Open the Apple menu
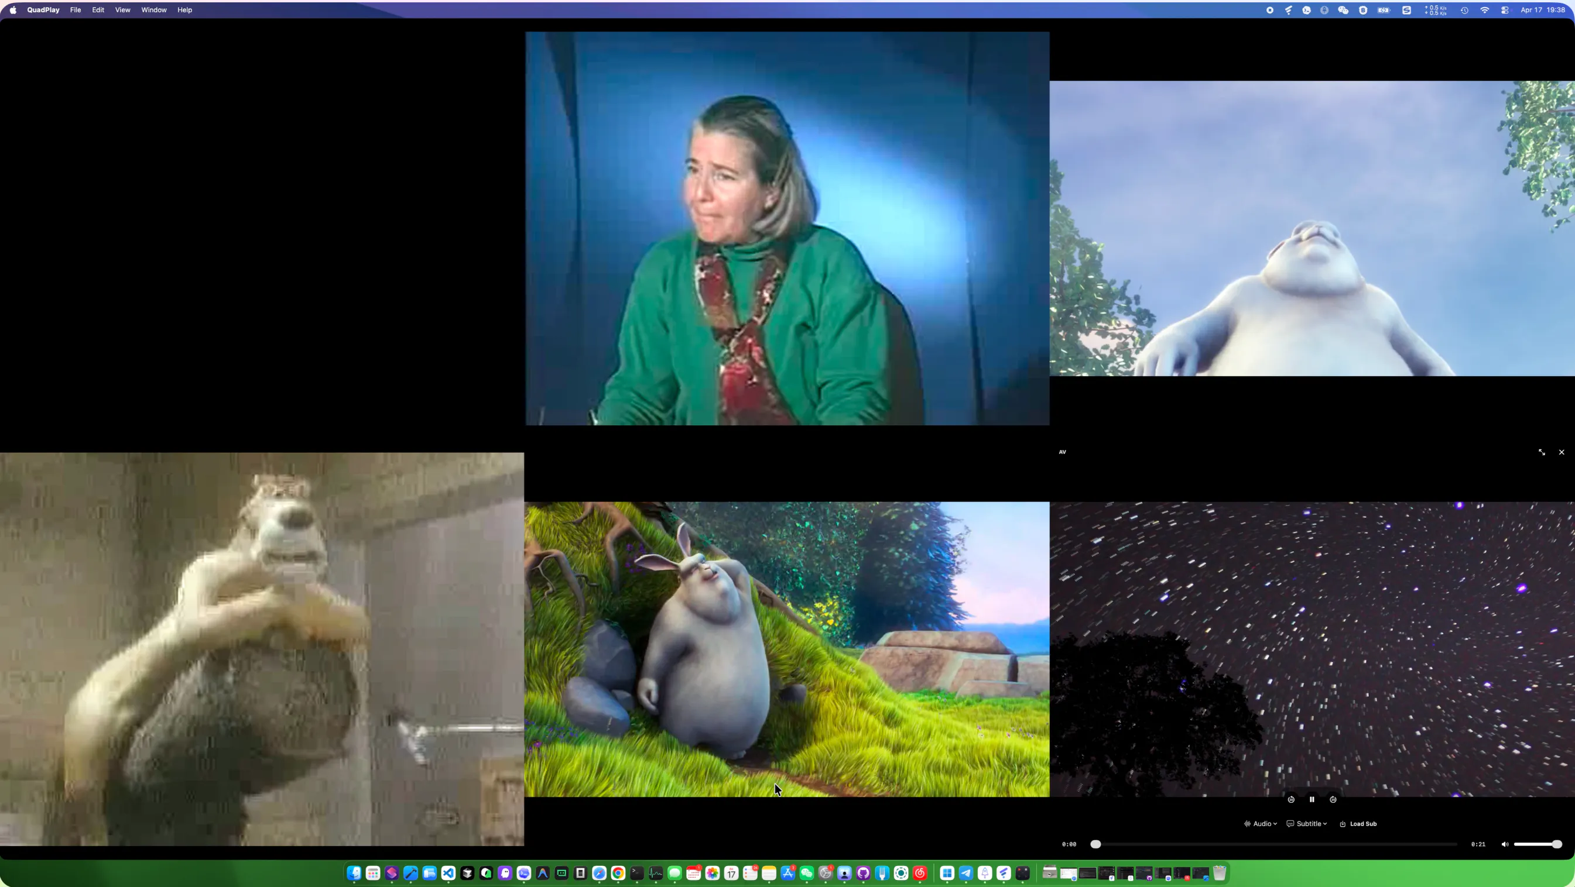This screenshot has width=1575, height=887. point(13,10)
